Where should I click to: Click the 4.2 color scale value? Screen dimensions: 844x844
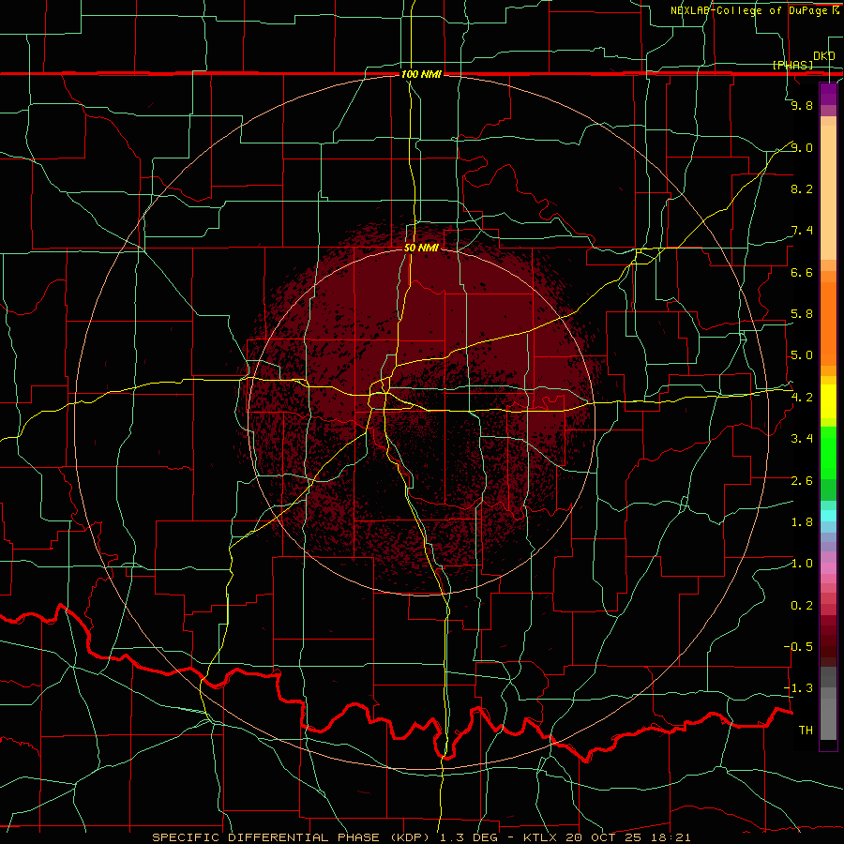[x=802, y=398]
